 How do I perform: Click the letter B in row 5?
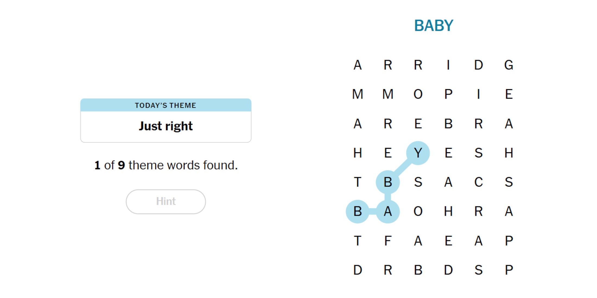[389, 182]
